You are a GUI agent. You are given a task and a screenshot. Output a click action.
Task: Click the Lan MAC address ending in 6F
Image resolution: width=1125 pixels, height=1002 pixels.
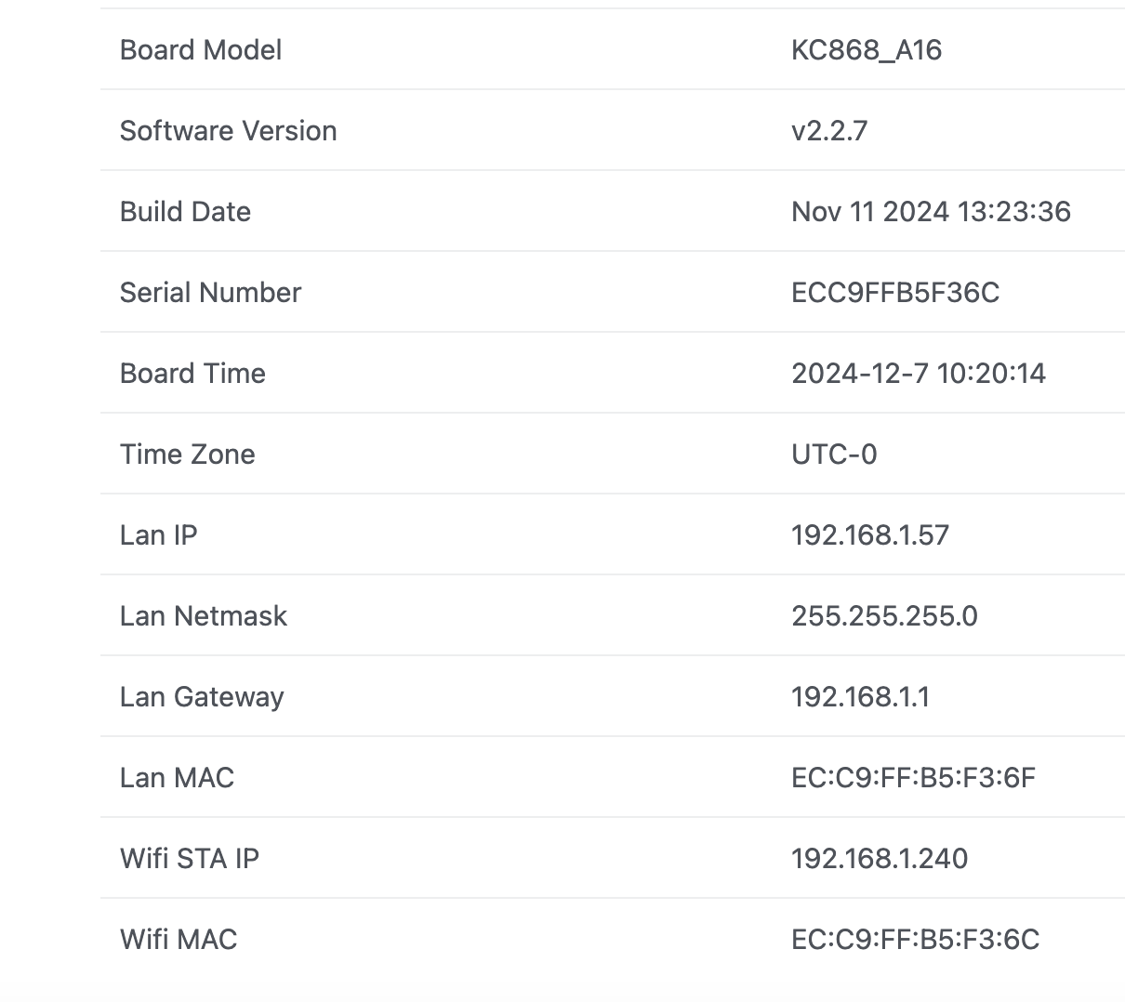point(913,778)
